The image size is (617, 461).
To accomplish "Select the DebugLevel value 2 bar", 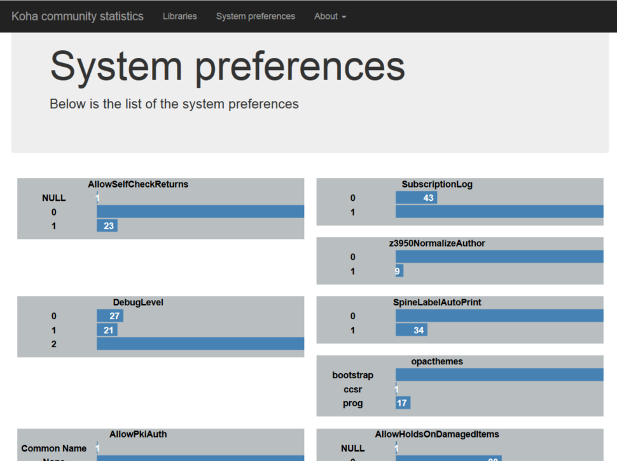I will 200,344.
